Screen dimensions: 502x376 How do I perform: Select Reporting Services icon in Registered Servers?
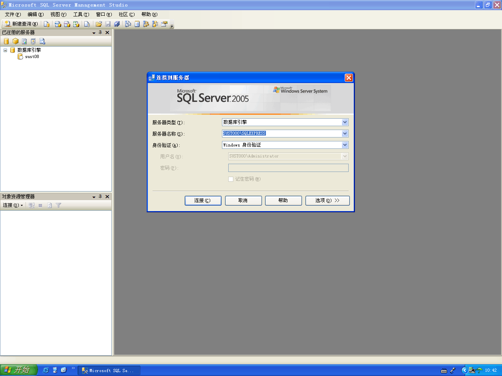[x=24, y=41]
